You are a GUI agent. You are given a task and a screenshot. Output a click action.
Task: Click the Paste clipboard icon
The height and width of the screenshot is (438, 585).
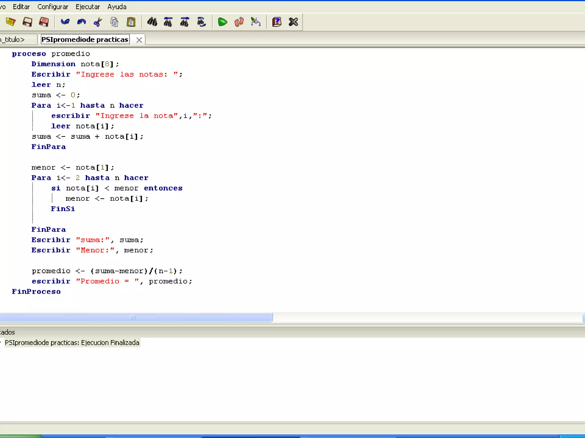coord(131,22)
